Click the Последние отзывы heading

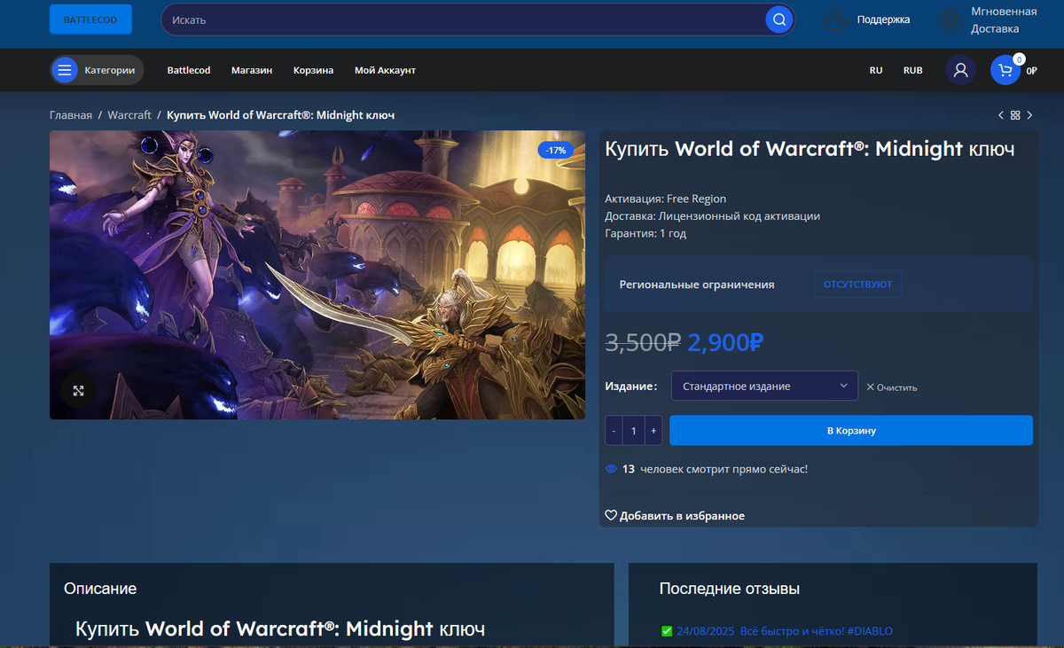pyautogui.click(x=730, y=588)
